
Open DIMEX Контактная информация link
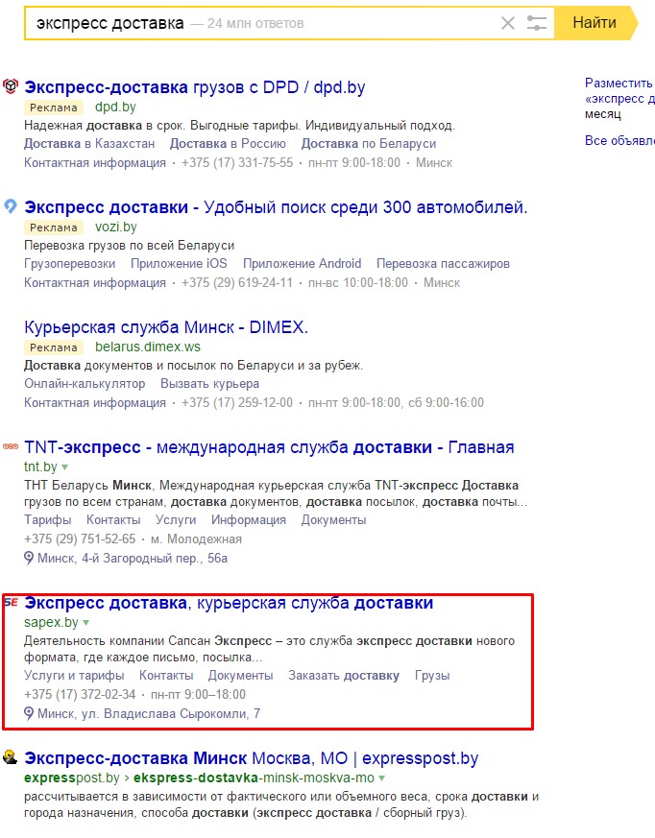point(95,403)
